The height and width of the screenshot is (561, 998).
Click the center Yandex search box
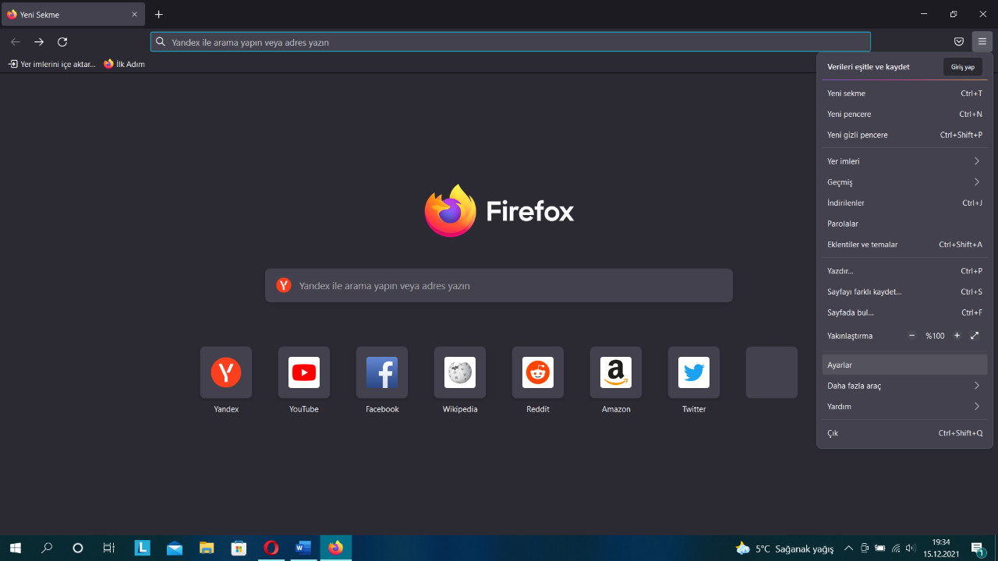click(499, 286)
